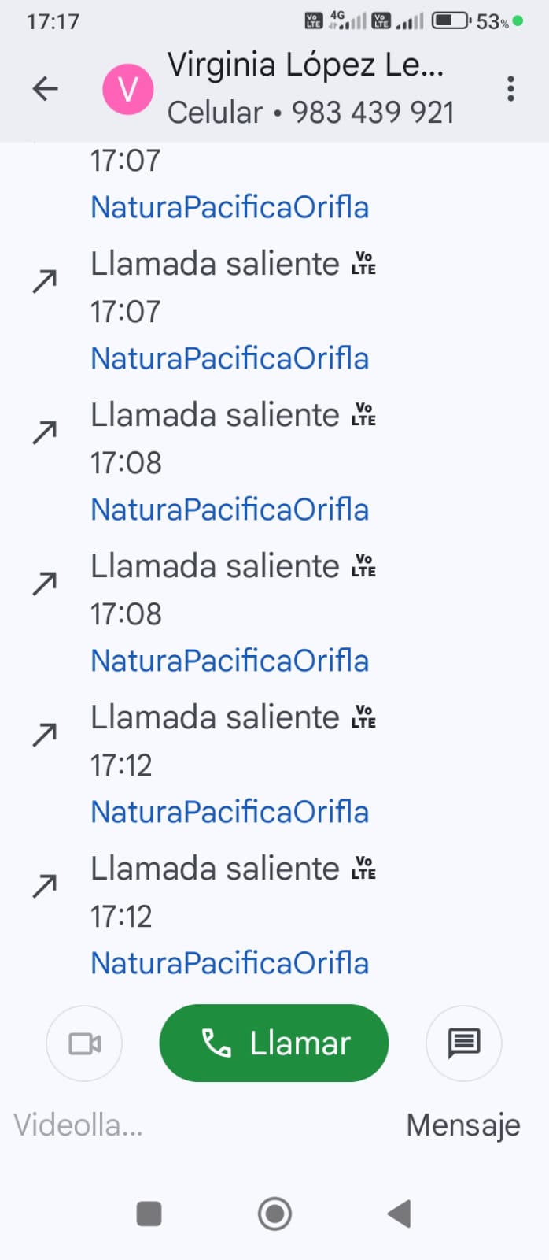Tap the phone number 983 439 921
This screenshot has height=1260, width=549.
pos(373,113)
